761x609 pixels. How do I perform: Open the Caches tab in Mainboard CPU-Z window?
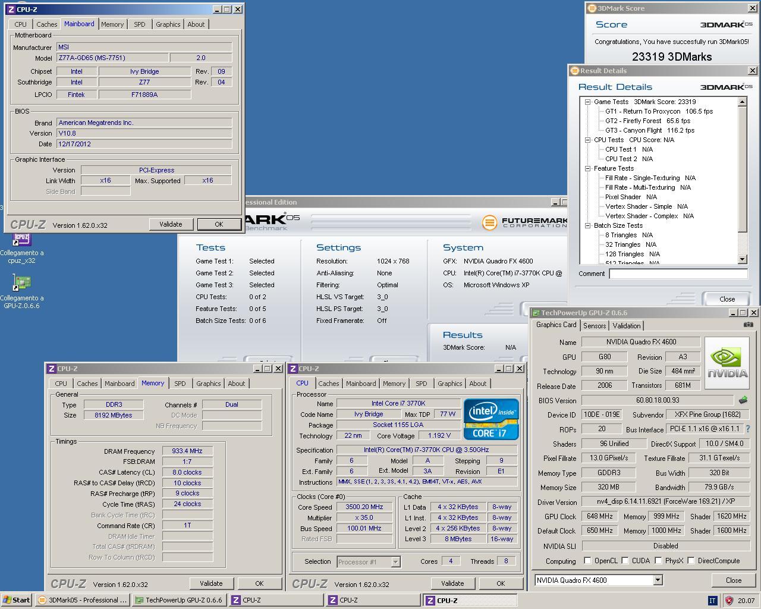pos(46,24)
